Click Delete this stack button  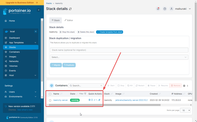[86, 32]
